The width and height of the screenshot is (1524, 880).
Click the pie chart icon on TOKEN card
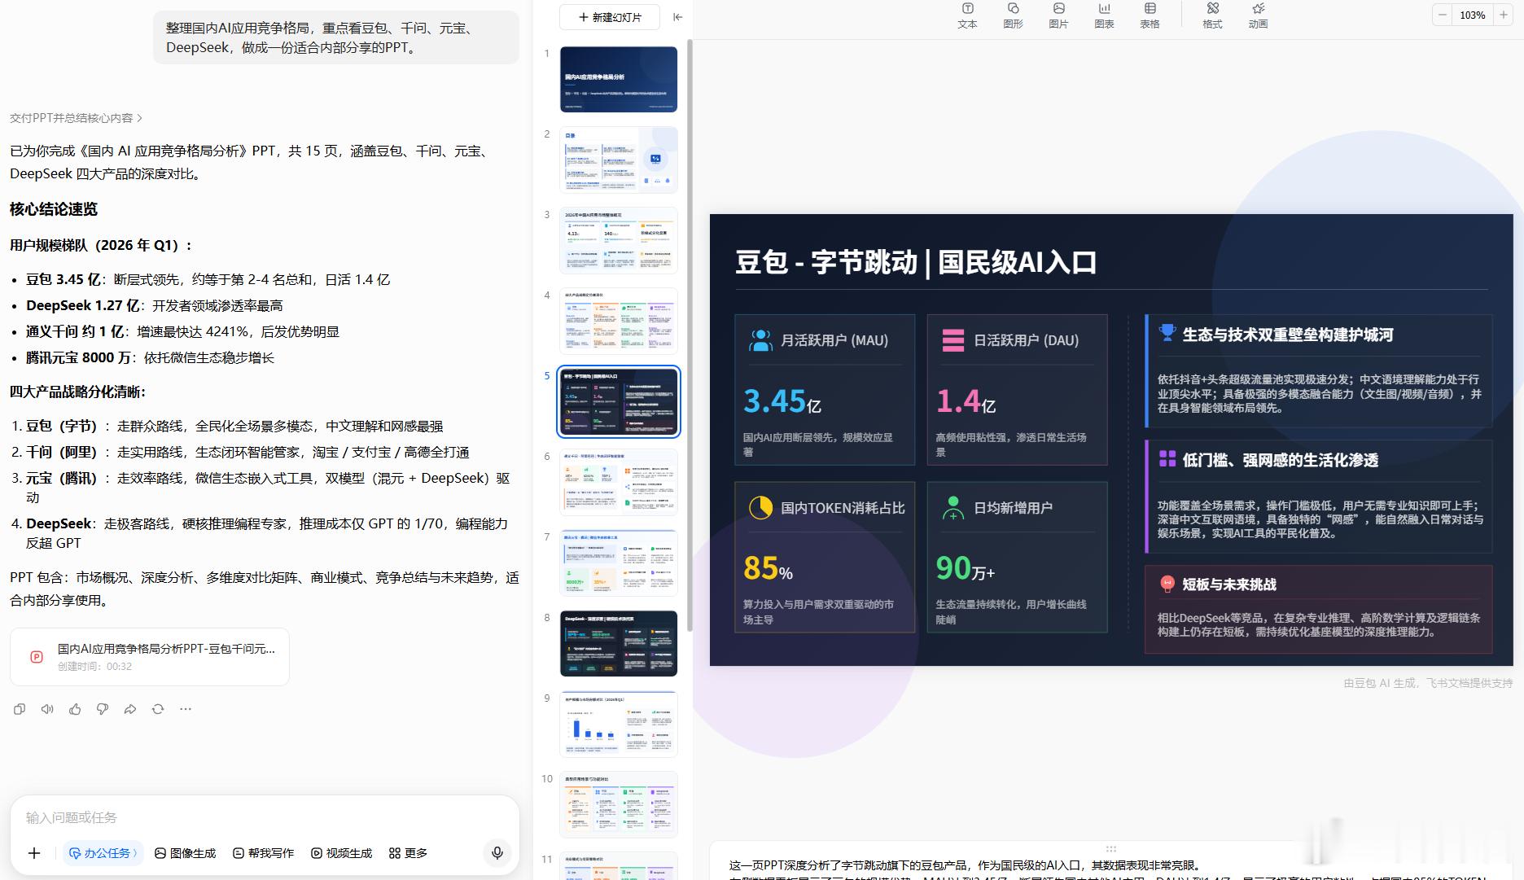pyautogui.click(x=760, y=507)
